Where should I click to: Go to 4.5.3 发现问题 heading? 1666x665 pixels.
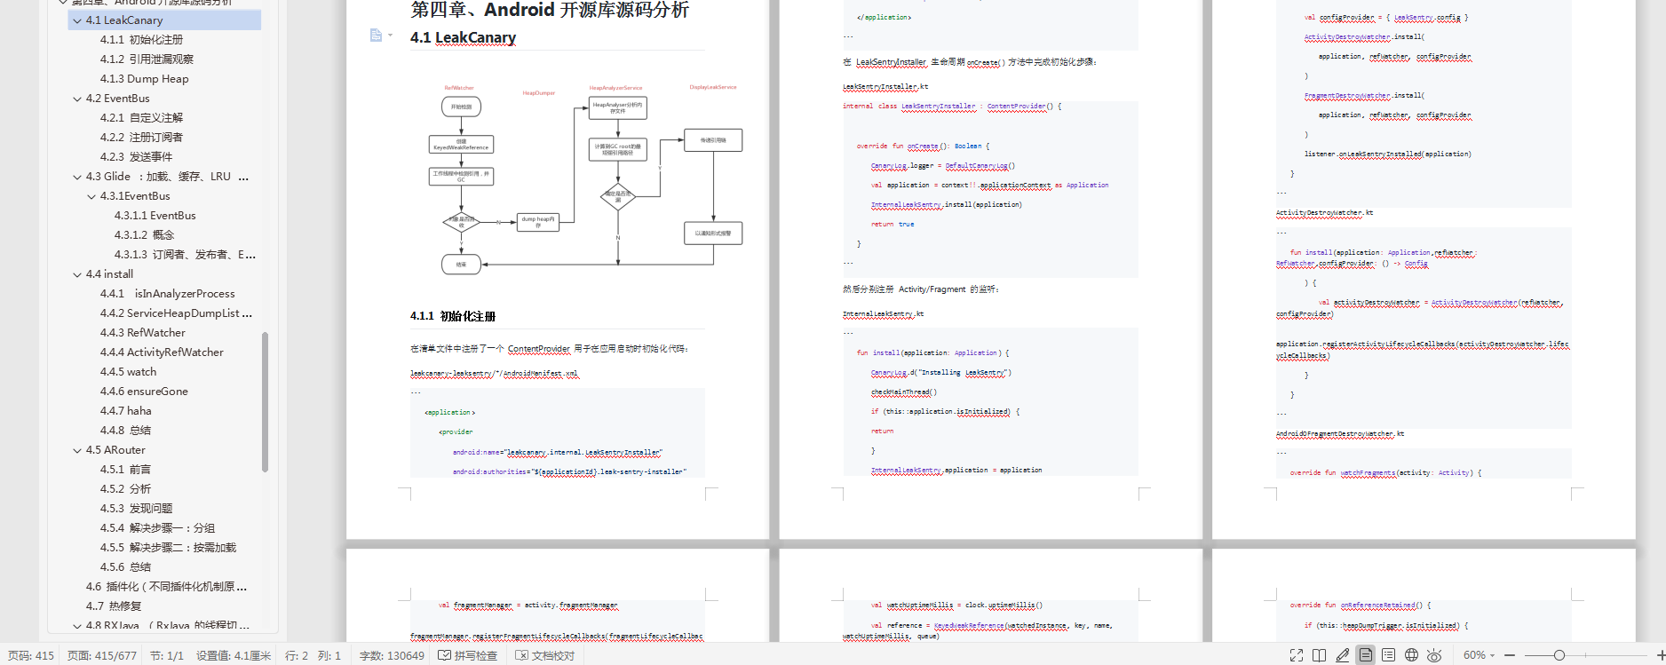(136, 508)
